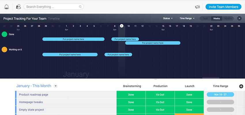Viewport: 245px width, 115px height.
Task: Open the Time Range dropdown
Action: (x=187, y=18)
